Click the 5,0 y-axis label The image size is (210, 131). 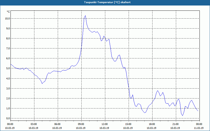click(x=8, y=68)
